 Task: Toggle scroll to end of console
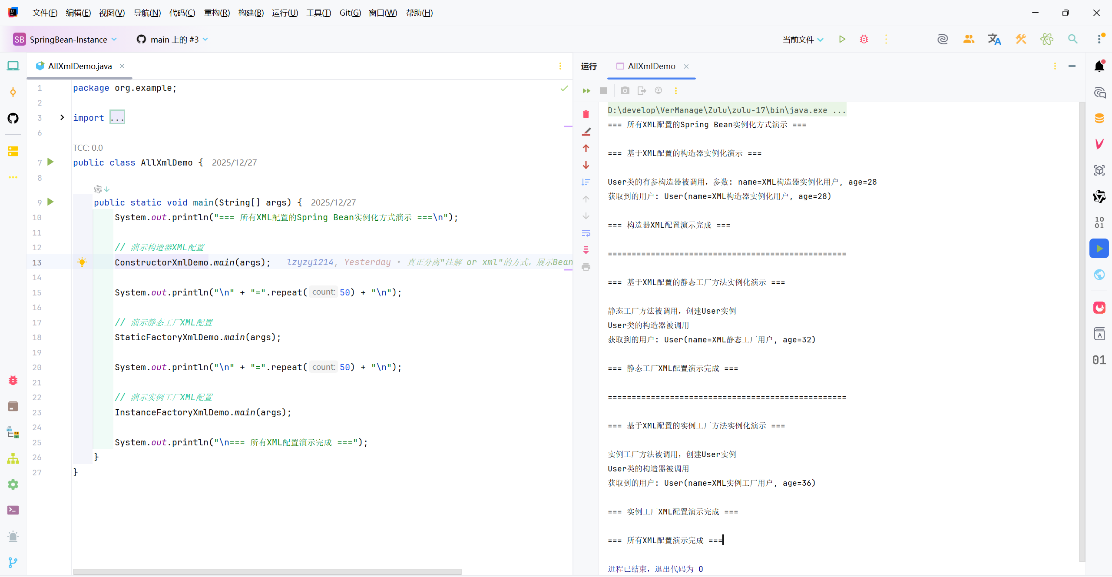coord(586,250)
